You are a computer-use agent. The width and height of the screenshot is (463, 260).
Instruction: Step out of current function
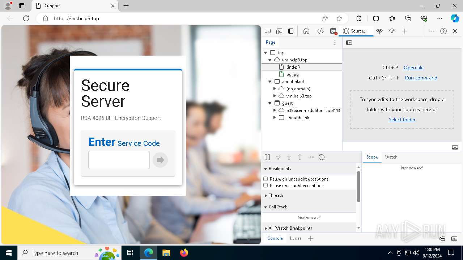pyautogui.click(x=300, y=157)
